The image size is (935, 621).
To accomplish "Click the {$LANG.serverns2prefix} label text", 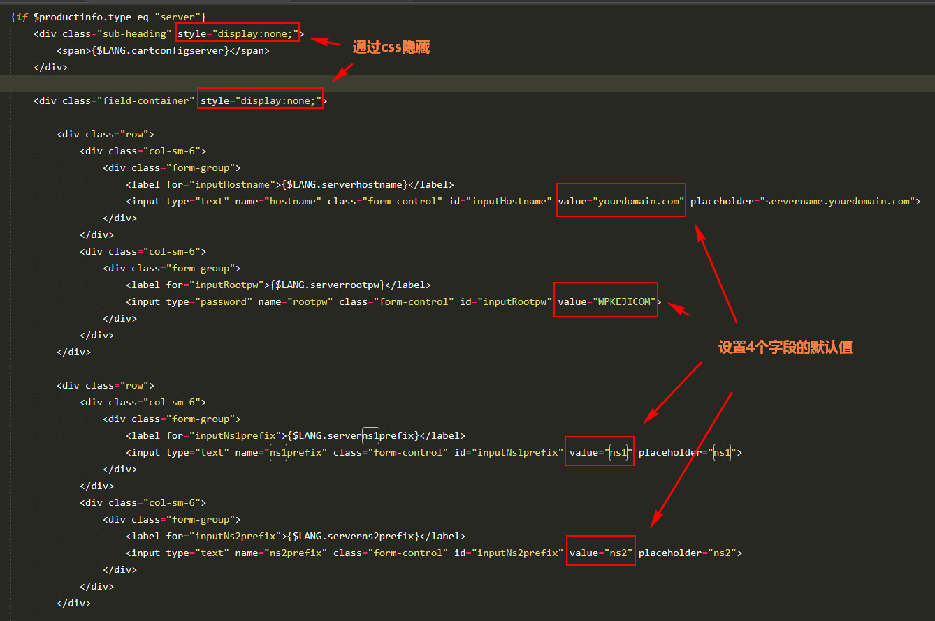I will (353, 536).
